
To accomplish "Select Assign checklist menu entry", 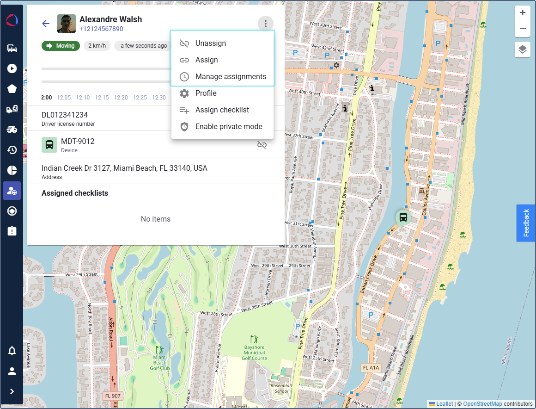I will (x=222, y=110).
